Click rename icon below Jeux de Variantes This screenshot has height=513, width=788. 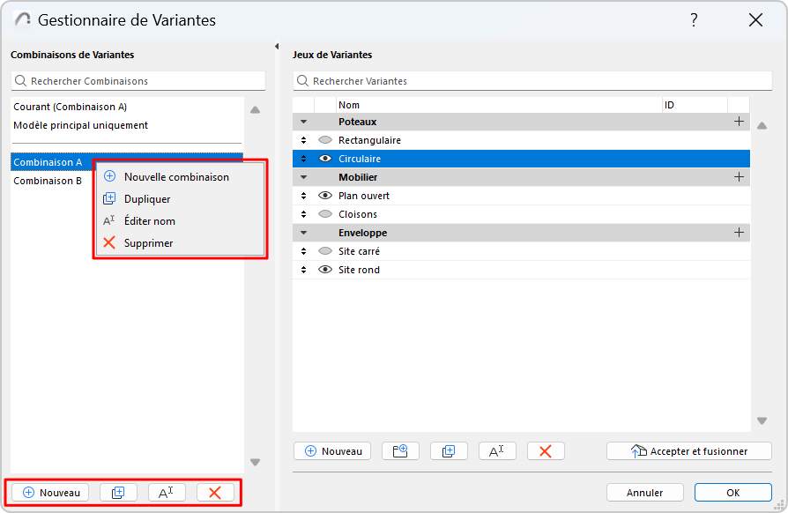(x=497, y=451)
